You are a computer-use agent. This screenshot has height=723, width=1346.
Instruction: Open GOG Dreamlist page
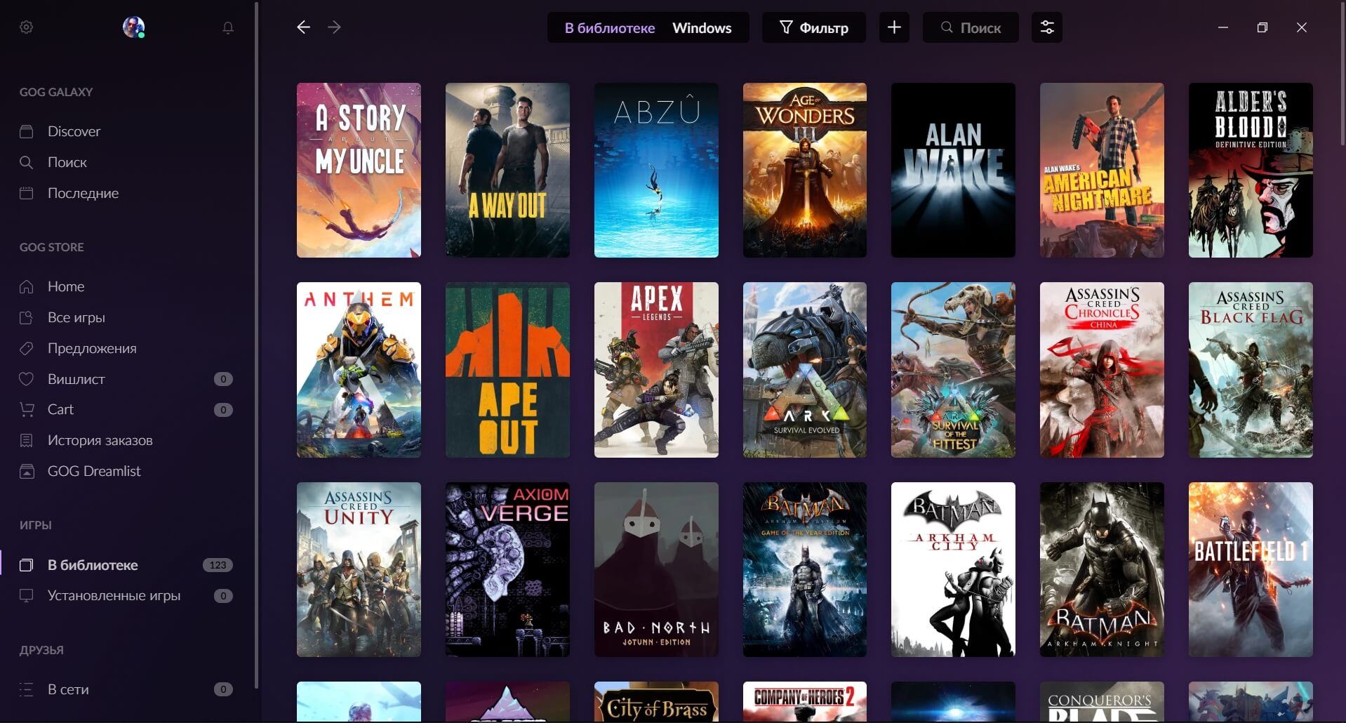click(x=94, y=471)
